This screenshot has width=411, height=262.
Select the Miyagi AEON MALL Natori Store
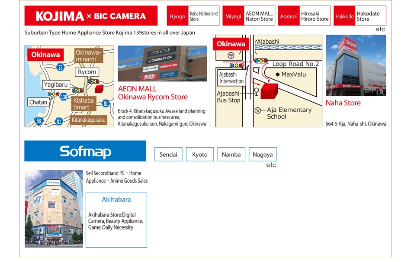(249, 16)
